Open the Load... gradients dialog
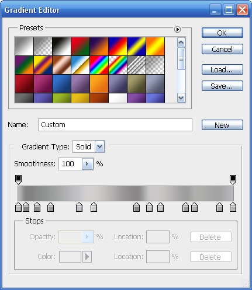The image size is (252, 290). click(x=222, y=69)
